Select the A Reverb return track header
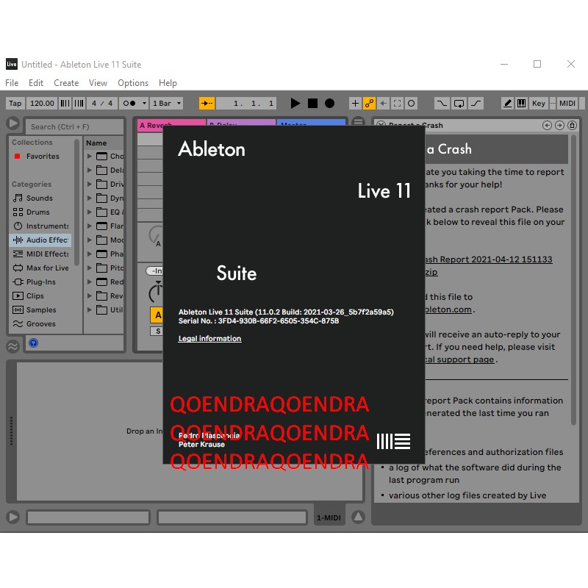588x588 pixels. pyautogui.click(x=171, y=124)
